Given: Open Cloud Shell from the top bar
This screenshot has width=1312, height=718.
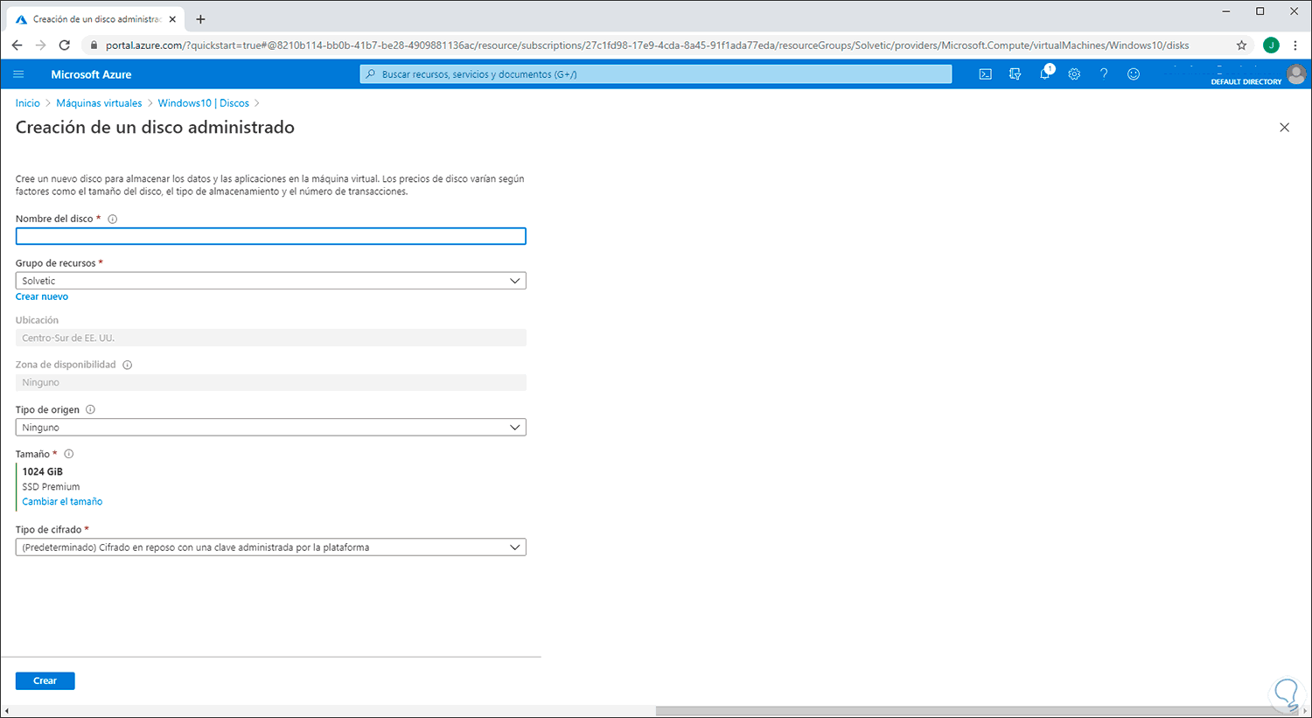Looking at the screenshot, I should point(986,74).
